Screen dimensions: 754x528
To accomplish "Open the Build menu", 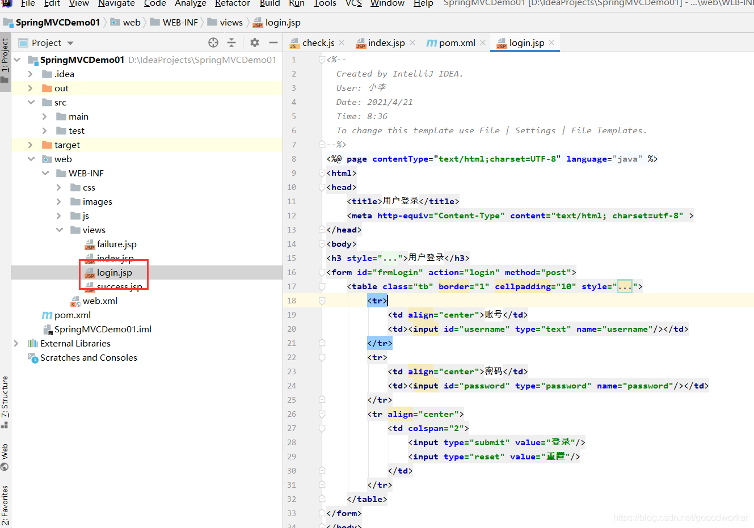I will pos(270,3).
